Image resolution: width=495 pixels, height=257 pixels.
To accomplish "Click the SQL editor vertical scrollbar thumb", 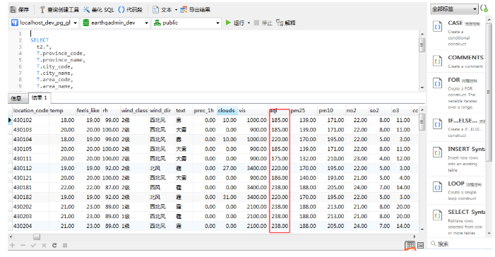I will [422, 44].
